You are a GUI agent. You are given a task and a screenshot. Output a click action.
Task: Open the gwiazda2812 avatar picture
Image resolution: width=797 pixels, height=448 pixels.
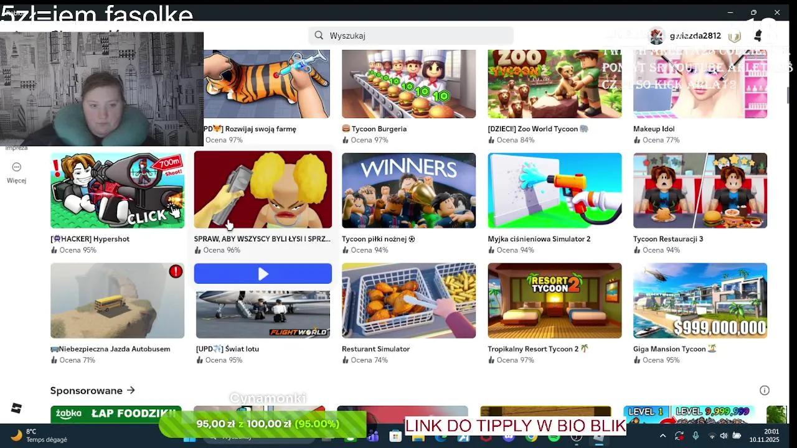tap(656, 36)
